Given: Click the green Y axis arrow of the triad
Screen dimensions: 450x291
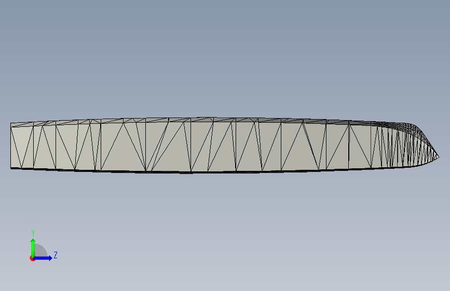Looking at the screenshot, I should 33,248.
